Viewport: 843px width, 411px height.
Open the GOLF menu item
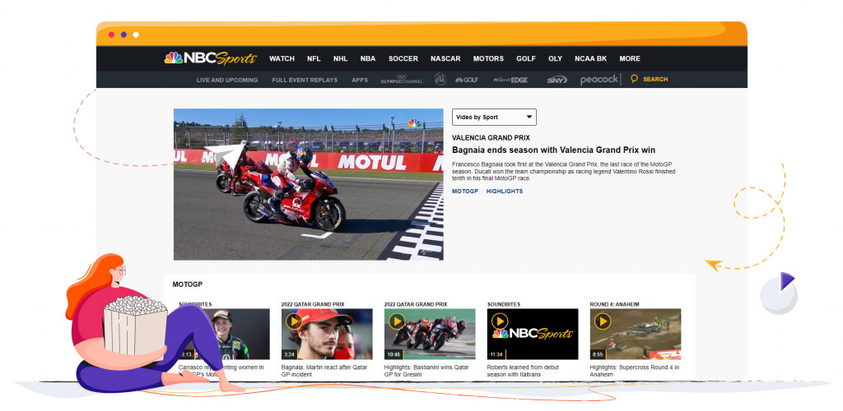click(x=526, y=58)
